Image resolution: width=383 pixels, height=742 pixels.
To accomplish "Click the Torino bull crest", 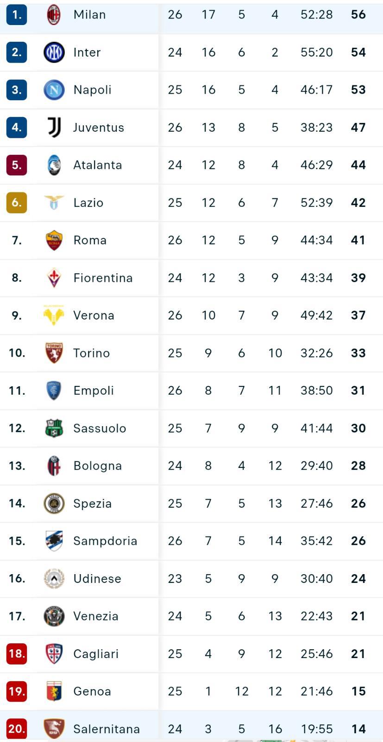I will pos(54,353).
